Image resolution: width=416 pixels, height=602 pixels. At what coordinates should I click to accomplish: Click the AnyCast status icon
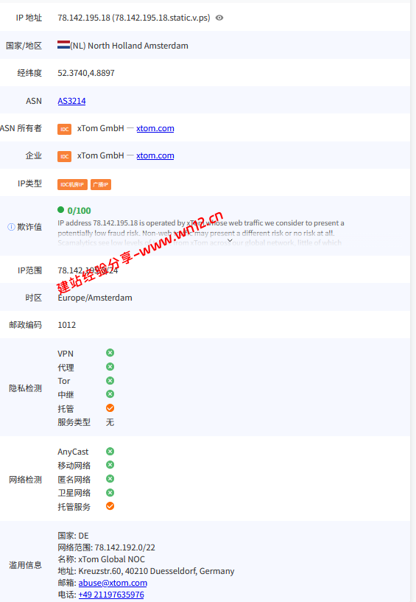click(x=110, y=451)
